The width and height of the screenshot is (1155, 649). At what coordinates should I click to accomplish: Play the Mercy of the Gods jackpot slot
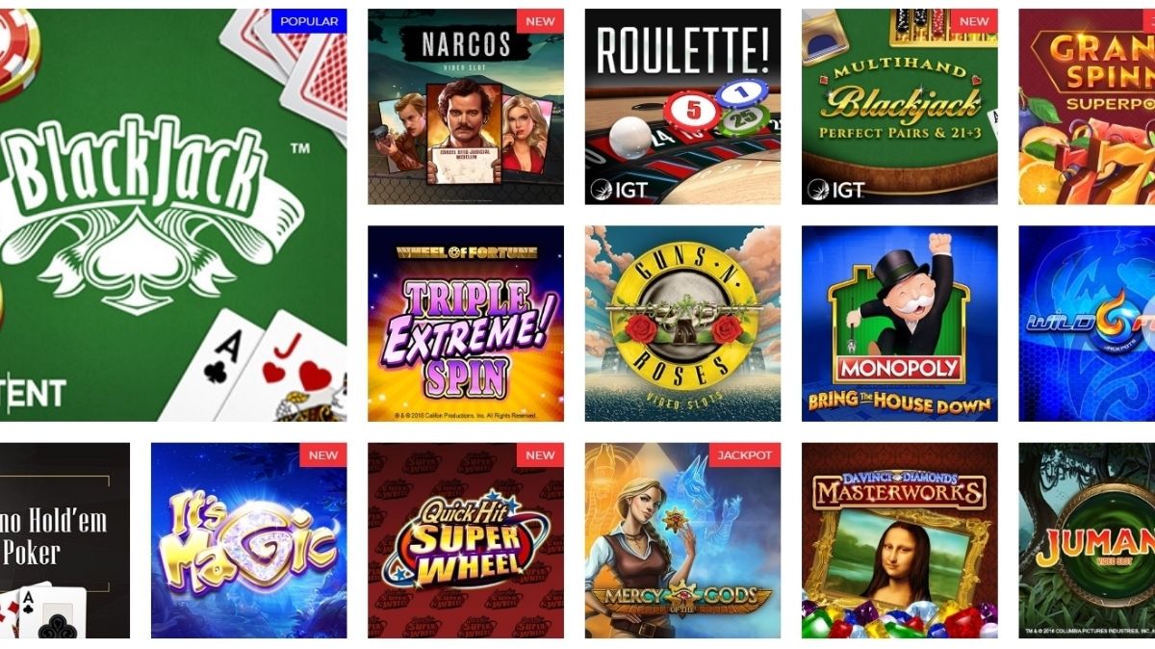(x=682, y=540)
